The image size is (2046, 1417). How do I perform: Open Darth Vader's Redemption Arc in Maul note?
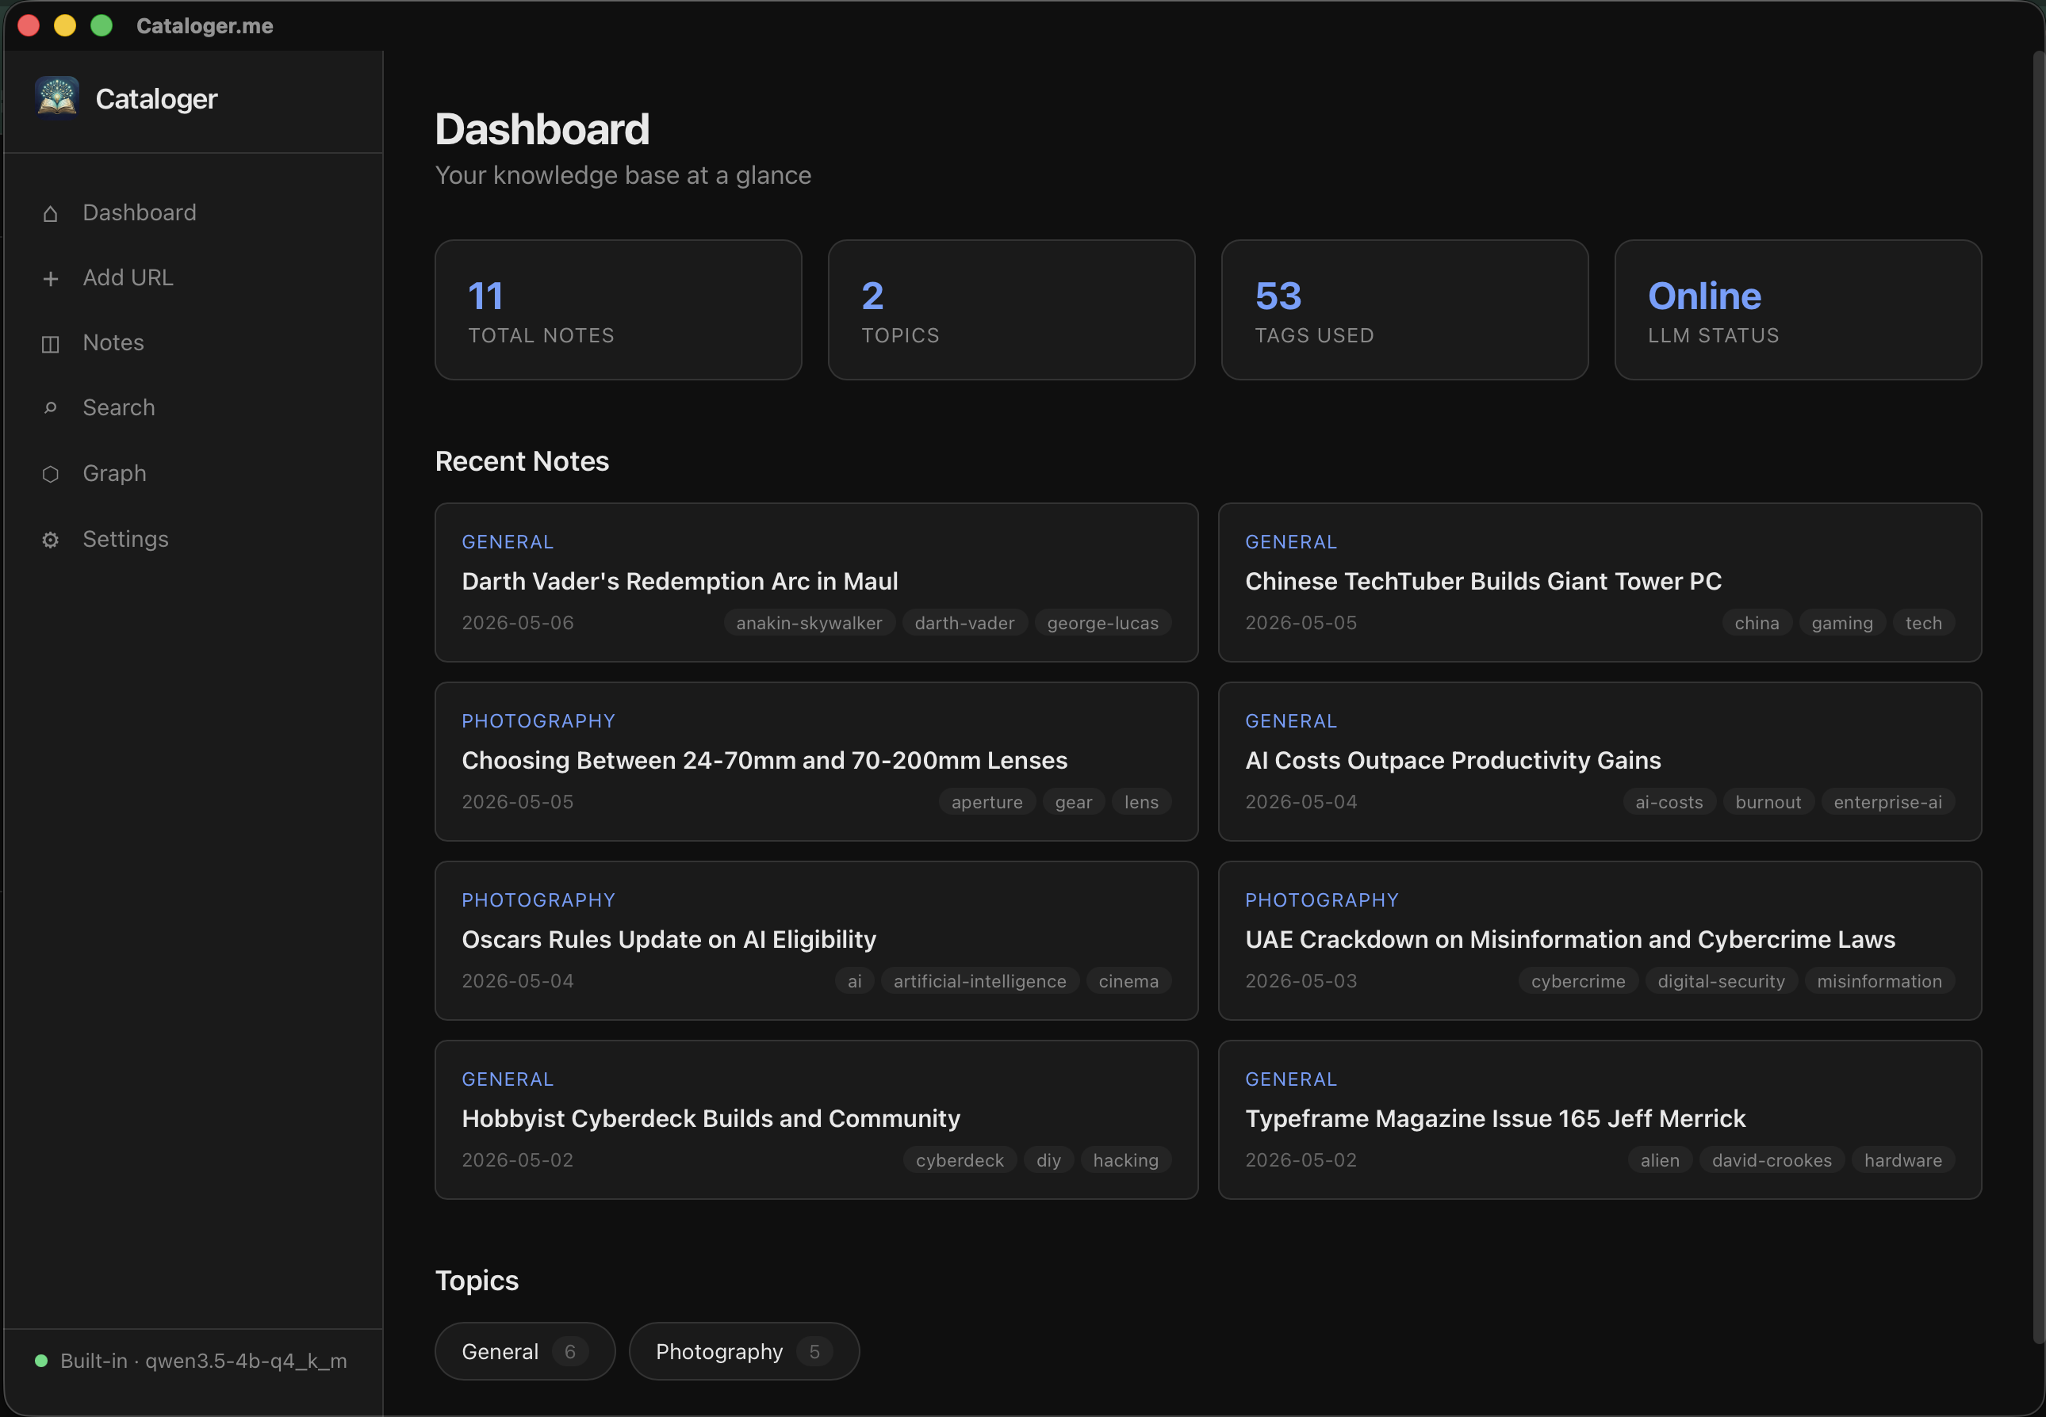pos(817,582)
